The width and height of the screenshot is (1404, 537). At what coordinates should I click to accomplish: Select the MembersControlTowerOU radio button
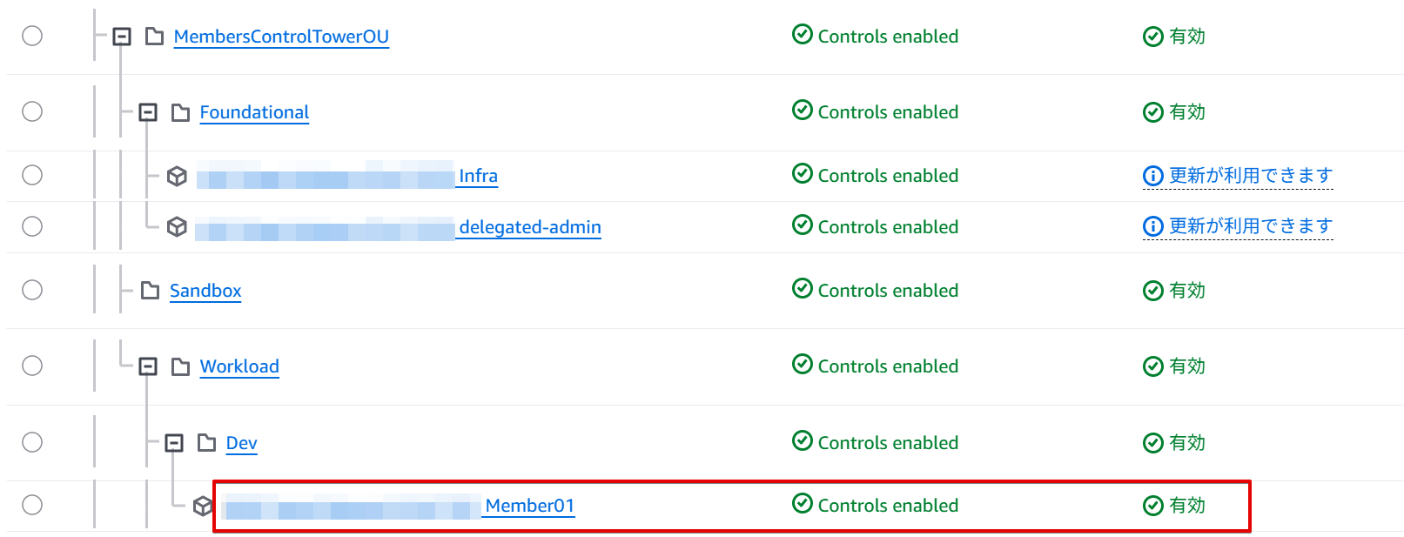[x=32, y=36]
